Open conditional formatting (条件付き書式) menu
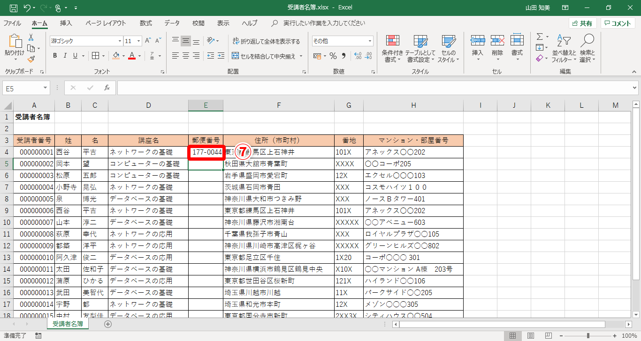 point(392,49)
